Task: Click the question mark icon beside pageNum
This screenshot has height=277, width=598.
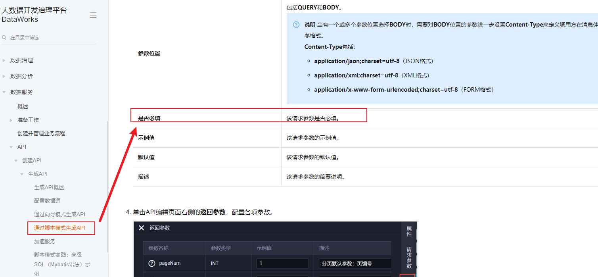Action: 151,263
